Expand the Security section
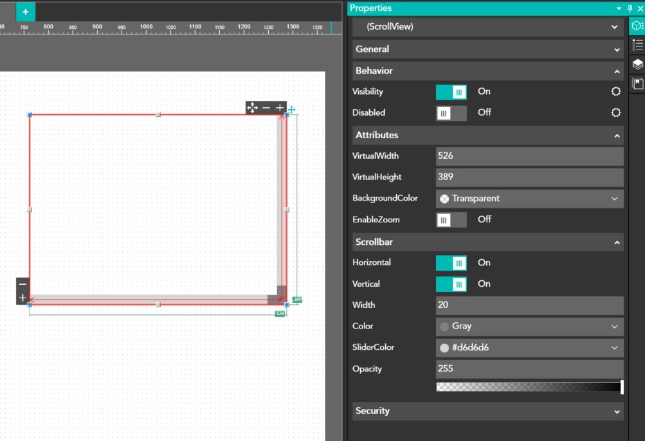645x441 pixels. coord(487,411)
